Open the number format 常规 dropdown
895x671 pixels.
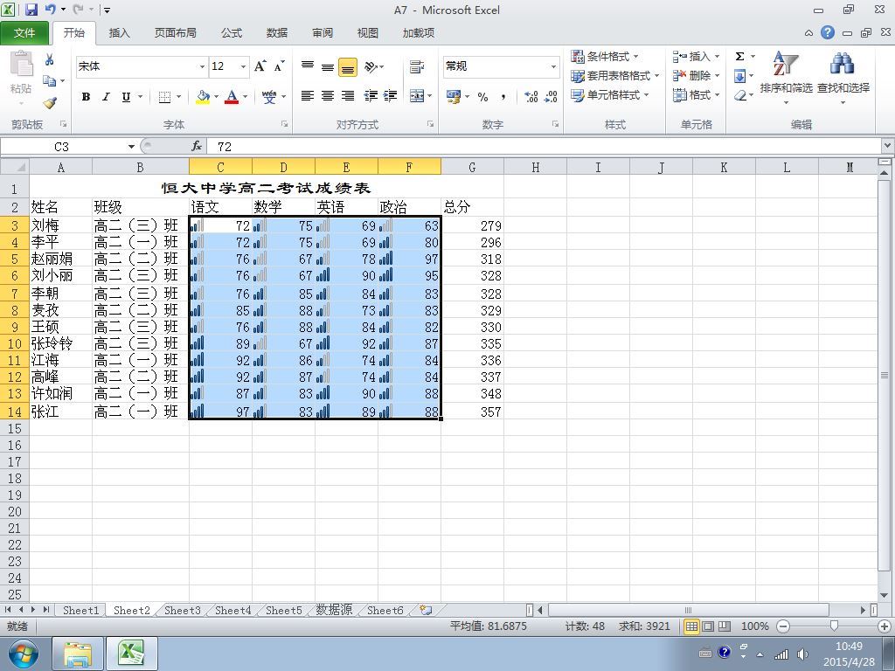(553, 66)
